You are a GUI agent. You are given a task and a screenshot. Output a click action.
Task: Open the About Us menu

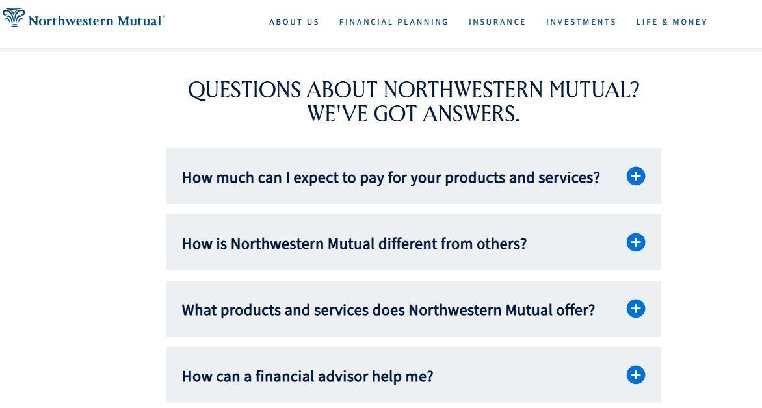click(x=294, y=22)
